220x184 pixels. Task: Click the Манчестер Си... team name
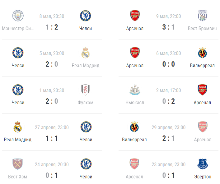point(18,29)
